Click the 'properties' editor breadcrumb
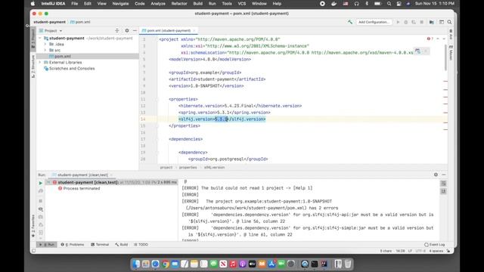Image resolution: width=484 pixels, height=272 pixels. (188, 168)
